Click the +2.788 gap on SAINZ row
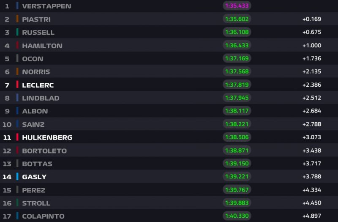The width and height of the screenshot is (338, 222). pyautogui.click(x=312, y=124)
